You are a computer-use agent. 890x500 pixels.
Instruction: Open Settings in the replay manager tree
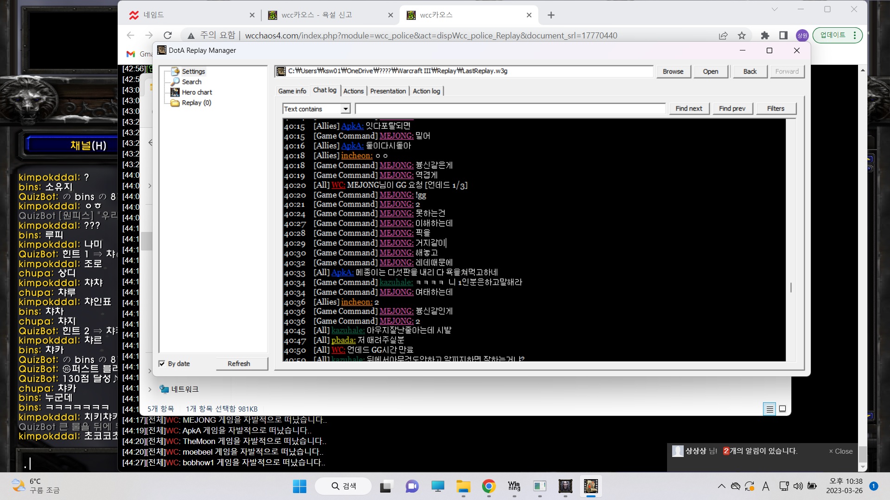click(193, 71)
